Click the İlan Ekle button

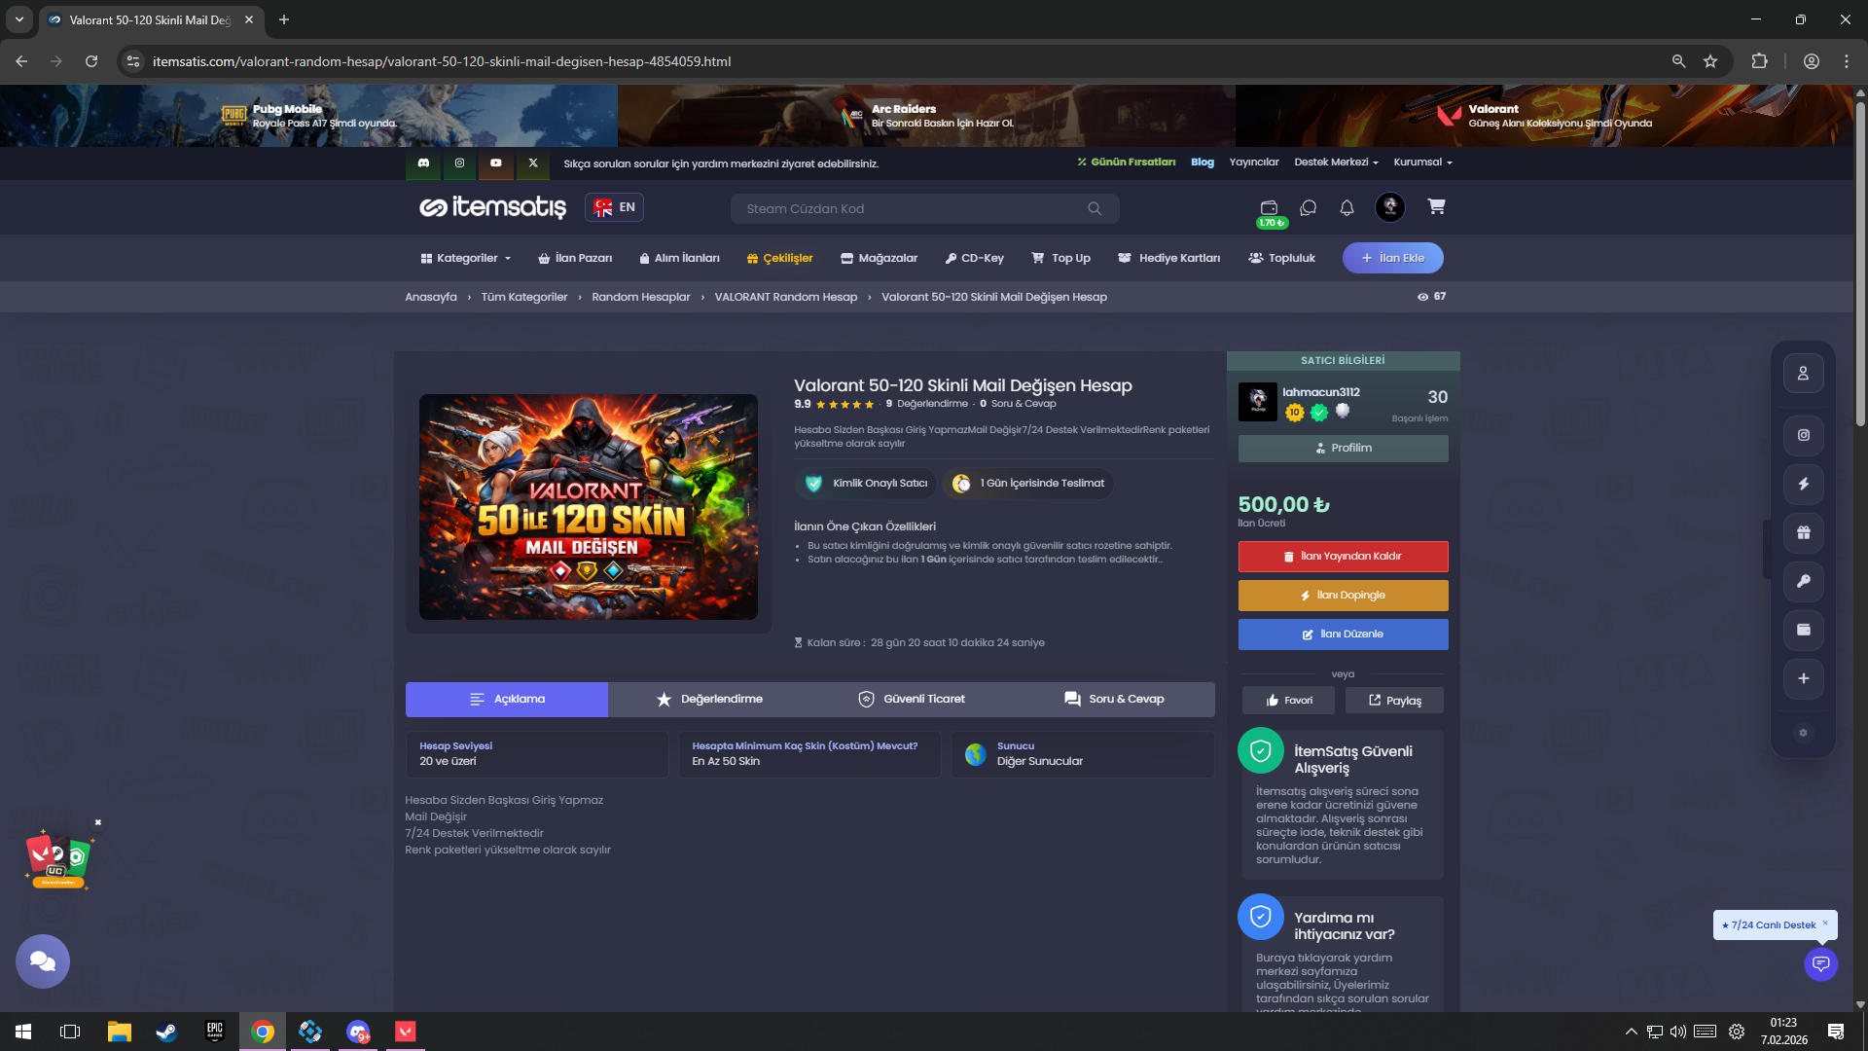[1393, 258]
